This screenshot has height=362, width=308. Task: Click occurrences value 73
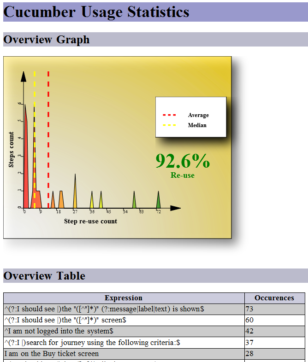pos(249,309)
